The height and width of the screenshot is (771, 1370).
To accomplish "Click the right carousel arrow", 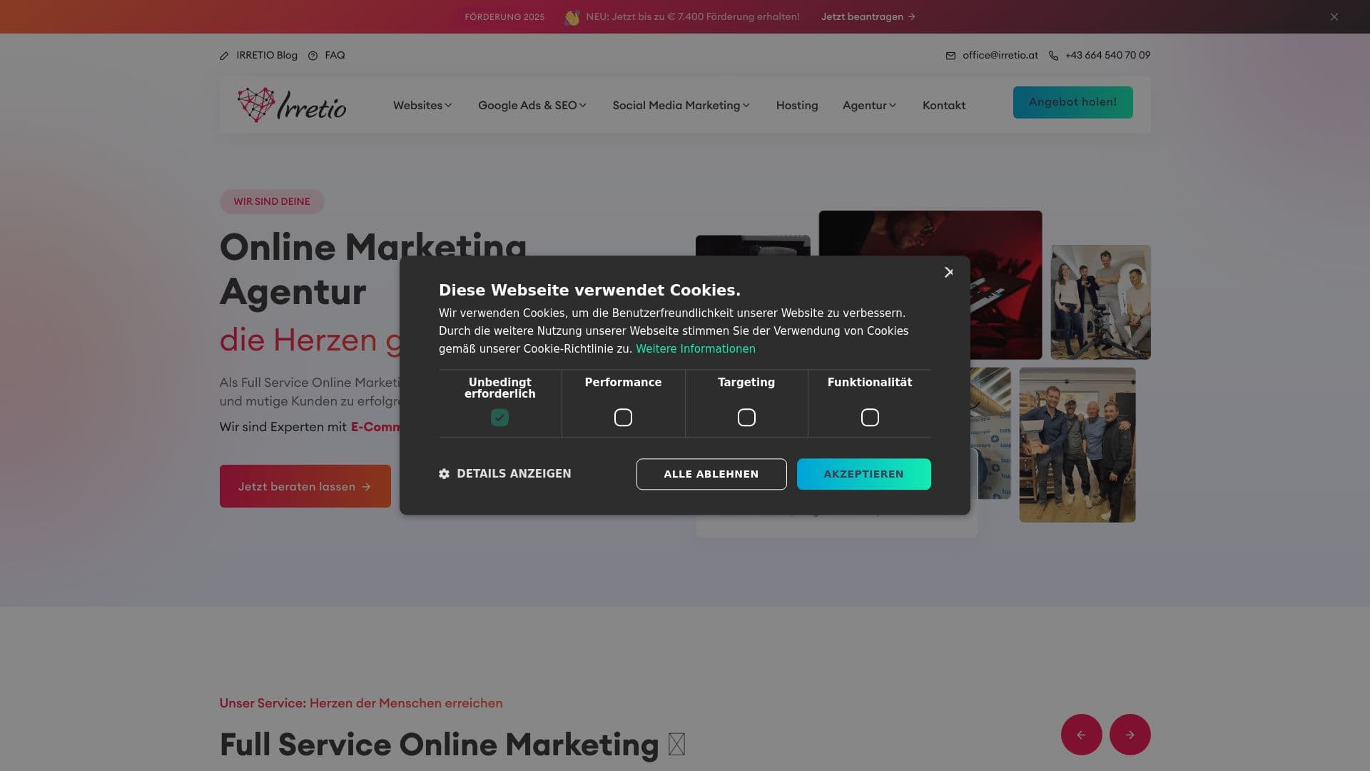I will [x=1130, y=734].
